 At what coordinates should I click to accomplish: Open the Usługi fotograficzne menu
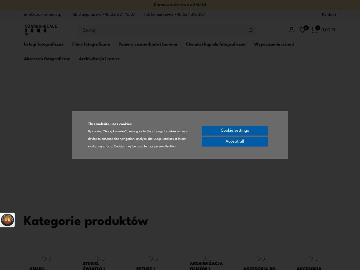pyautogui.click(x=44, y=44)
